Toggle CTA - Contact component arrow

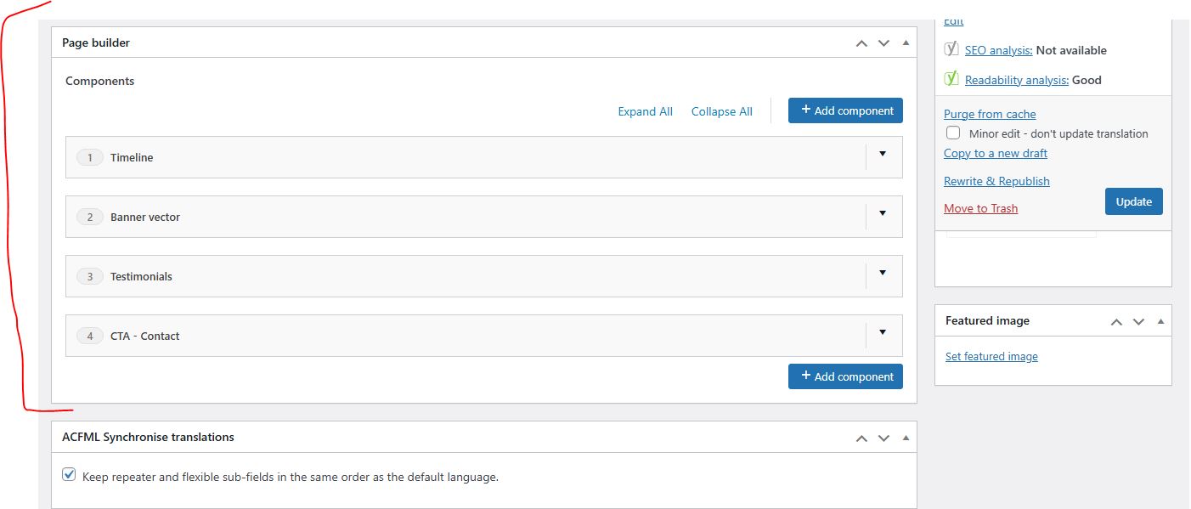[x=883, y=332]
